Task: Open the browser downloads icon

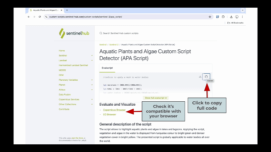Action: click(231, 17)
